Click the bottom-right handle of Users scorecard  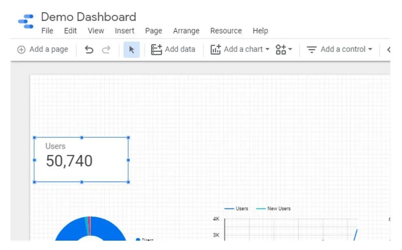click(x=129, y=182)
